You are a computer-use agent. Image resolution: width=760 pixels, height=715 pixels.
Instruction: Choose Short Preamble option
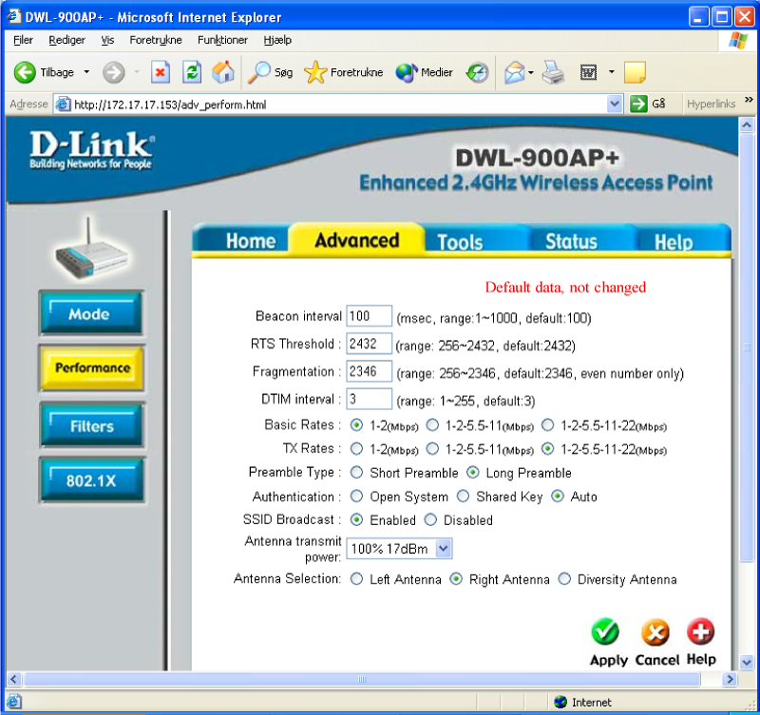pos(357,472)
